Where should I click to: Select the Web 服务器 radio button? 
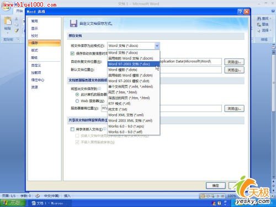pos(77,101)
